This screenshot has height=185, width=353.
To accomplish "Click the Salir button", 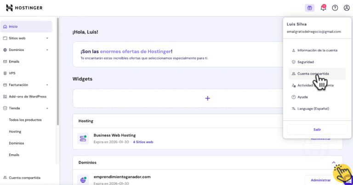I will click(x=317, y=129).
